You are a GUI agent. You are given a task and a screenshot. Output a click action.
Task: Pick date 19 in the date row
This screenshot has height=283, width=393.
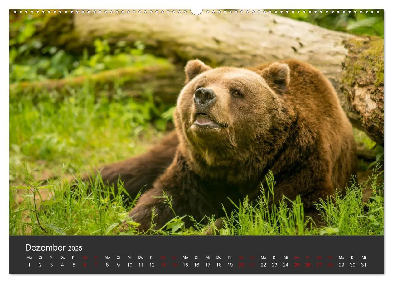coord(230,265)
